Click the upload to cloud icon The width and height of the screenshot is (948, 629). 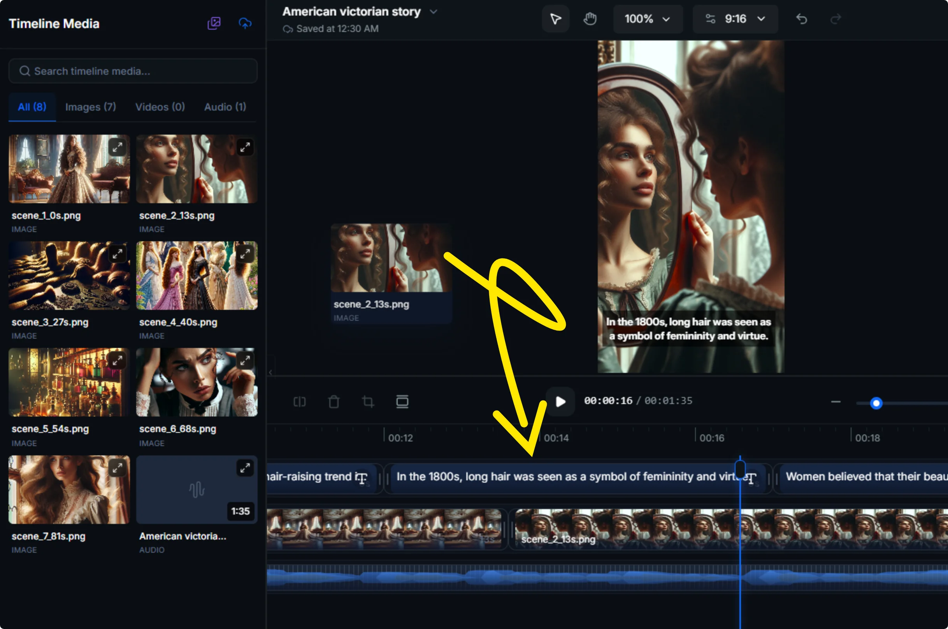pos(245,23)
